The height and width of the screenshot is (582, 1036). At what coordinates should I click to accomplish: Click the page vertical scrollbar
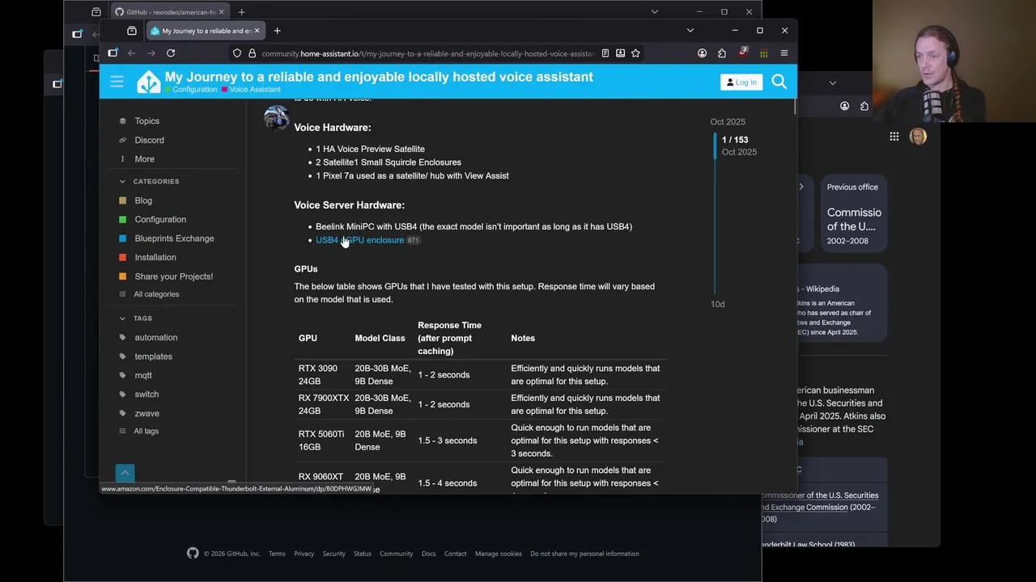[795, 106]
